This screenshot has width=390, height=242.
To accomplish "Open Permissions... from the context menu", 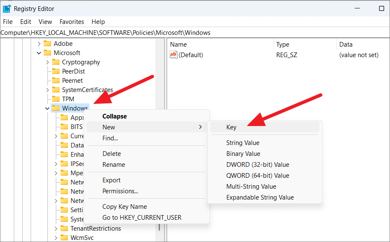I will point(147,191).
